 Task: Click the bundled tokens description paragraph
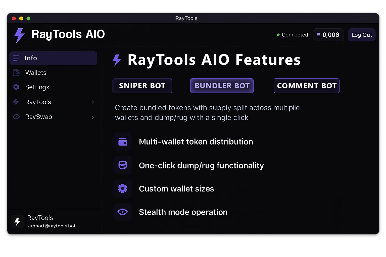[207, 113]
